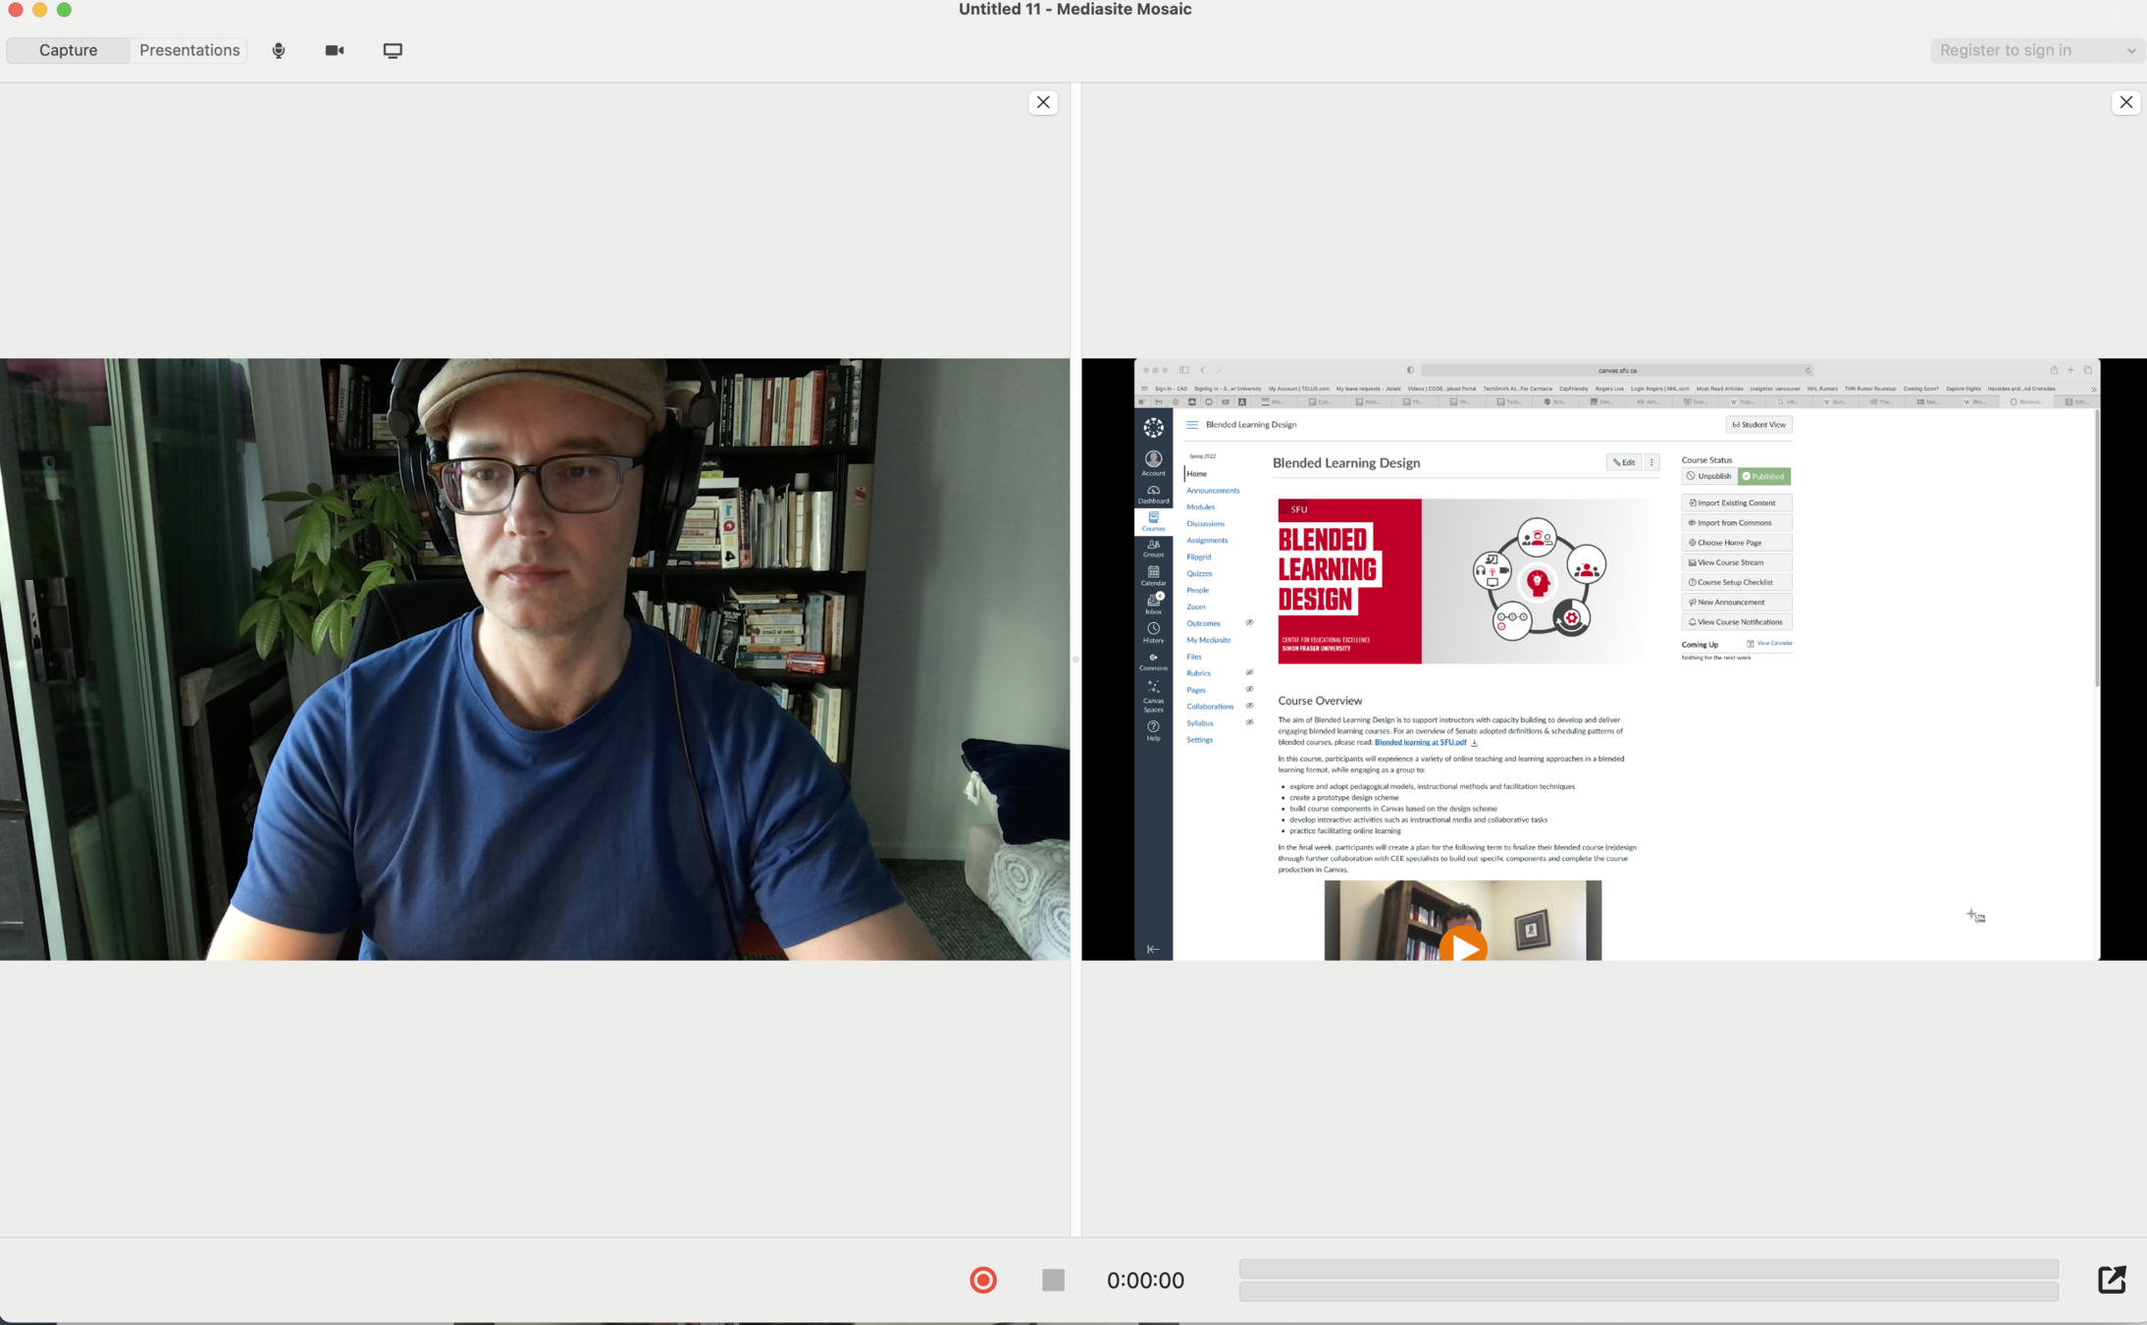Image resolution: width=2147 pixels, height=1325 pixels.
Task: Click the microphone source icon
Action: click(x=279, y=50)
